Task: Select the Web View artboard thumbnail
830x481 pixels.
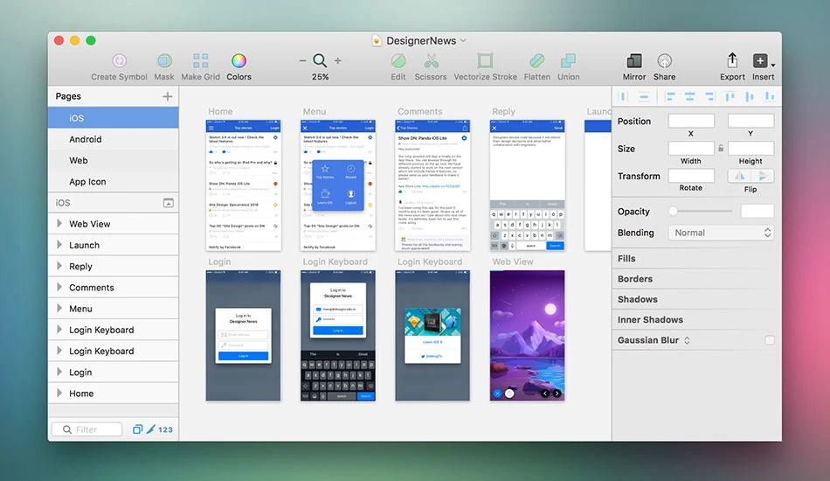Action: 527,335
